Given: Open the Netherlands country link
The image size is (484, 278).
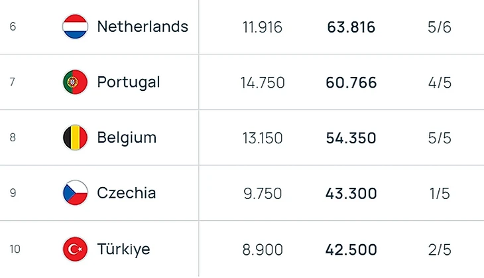Looking at the screenshot, I should tap(143, 27).
